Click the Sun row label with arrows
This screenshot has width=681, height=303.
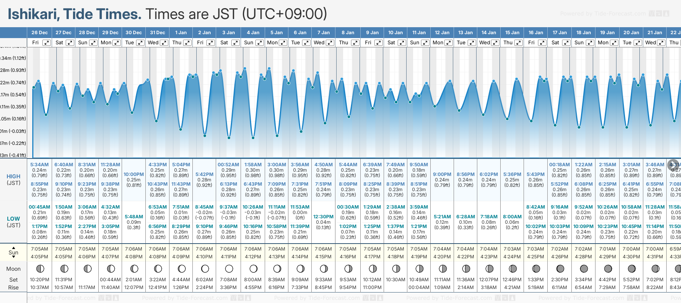point(14,252)
